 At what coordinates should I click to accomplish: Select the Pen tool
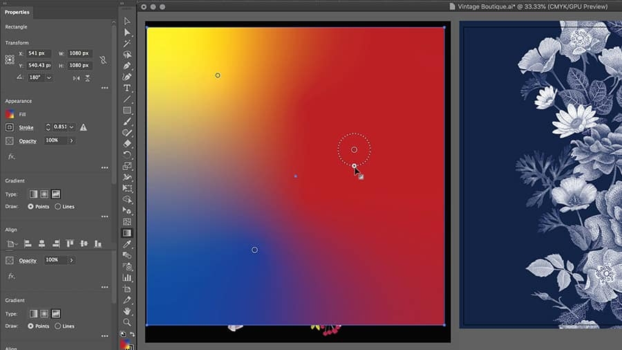click(127, 66)
